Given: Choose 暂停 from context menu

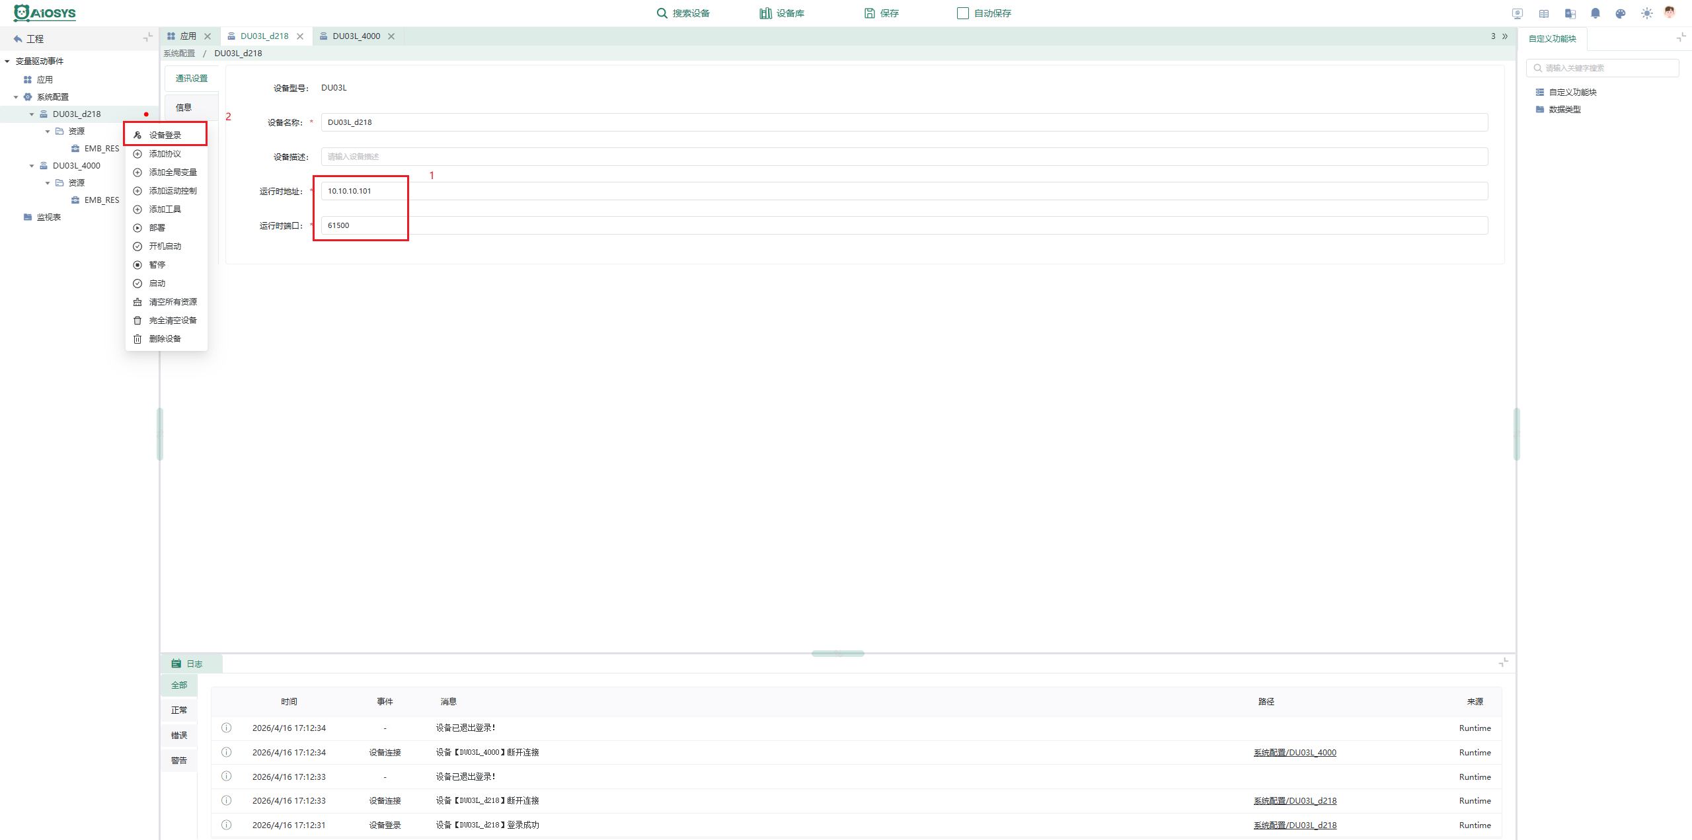Looking at the screenshot, I should click(166, 265).
